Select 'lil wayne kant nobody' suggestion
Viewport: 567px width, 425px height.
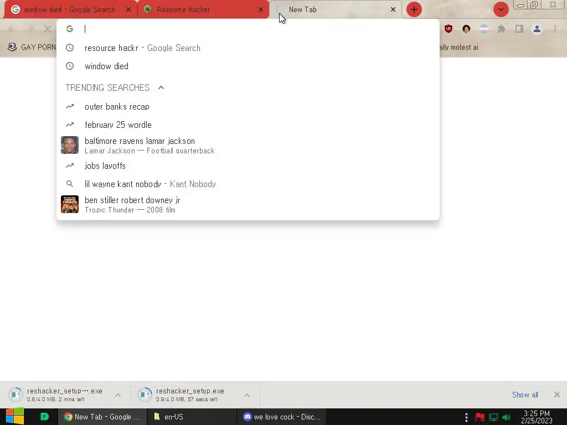pyautogui.click(x=248, y=184)
